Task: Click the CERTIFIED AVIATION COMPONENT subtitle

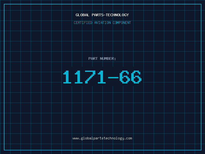Action: coord(102,23)
